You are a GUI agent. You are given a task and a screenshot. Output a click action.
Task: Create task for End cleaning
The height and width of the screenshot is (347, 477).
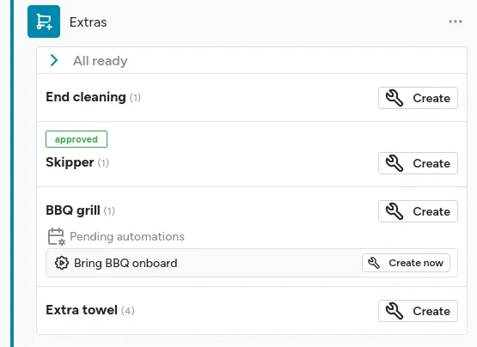click(418, 98)
